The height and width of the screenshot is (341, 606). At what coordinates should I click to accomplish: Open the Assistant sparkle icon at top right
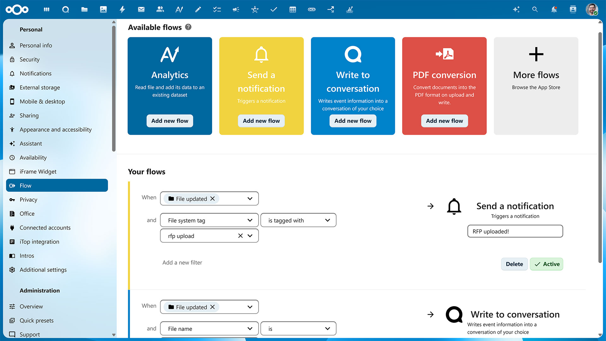[516, 9]
